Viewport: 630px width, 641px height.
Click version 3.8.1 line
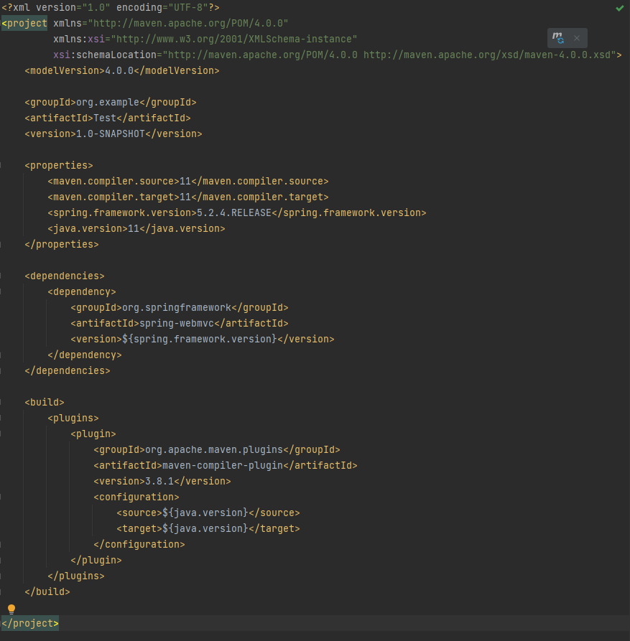(162, 481)
